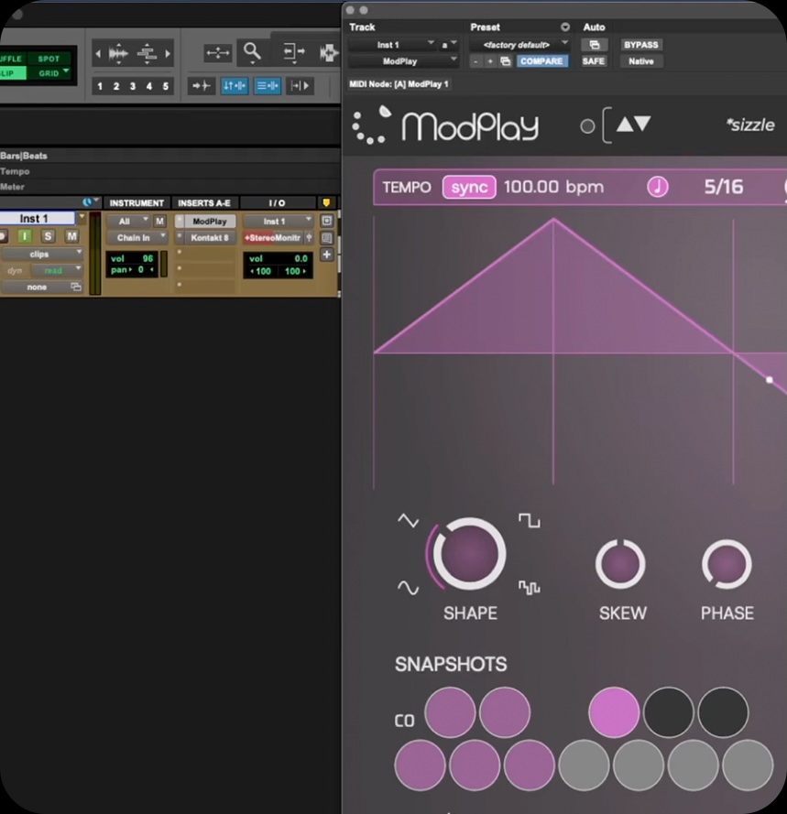The height and width of the screenshot is (814, 787).
Task: Click the COMPARE button
Action: [x=541, y=61]
